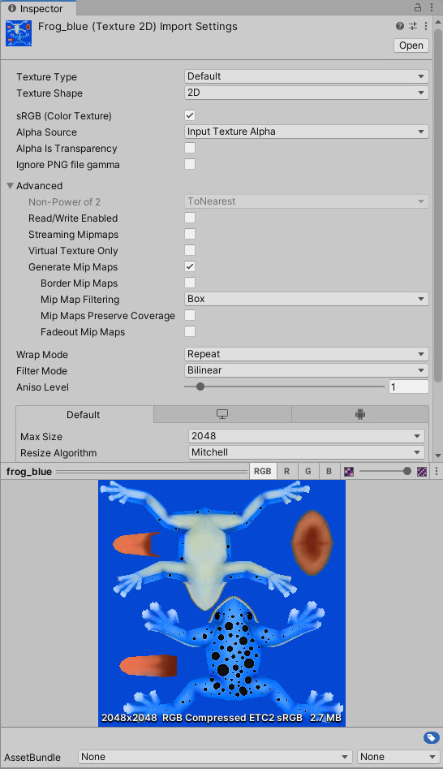This screenshot has width=443, height=769.
Task: Enable Virtual Texture Only checkbox
Action: (190, 249)
